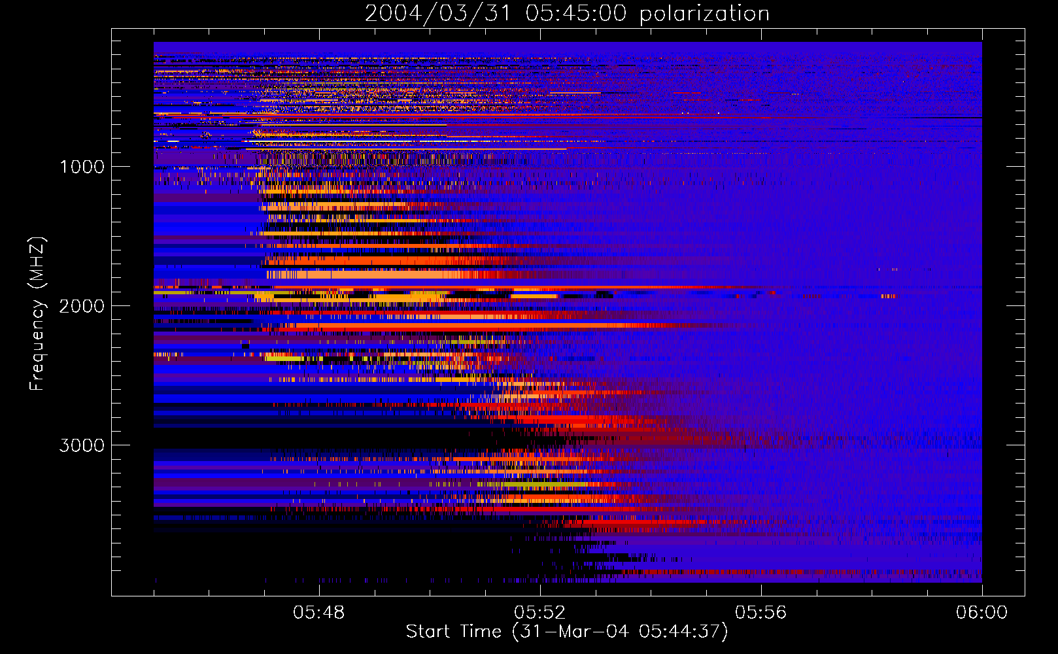Click the "Frequency (MHZ)" axis label
1058x654 pixels.
(37, 313)
